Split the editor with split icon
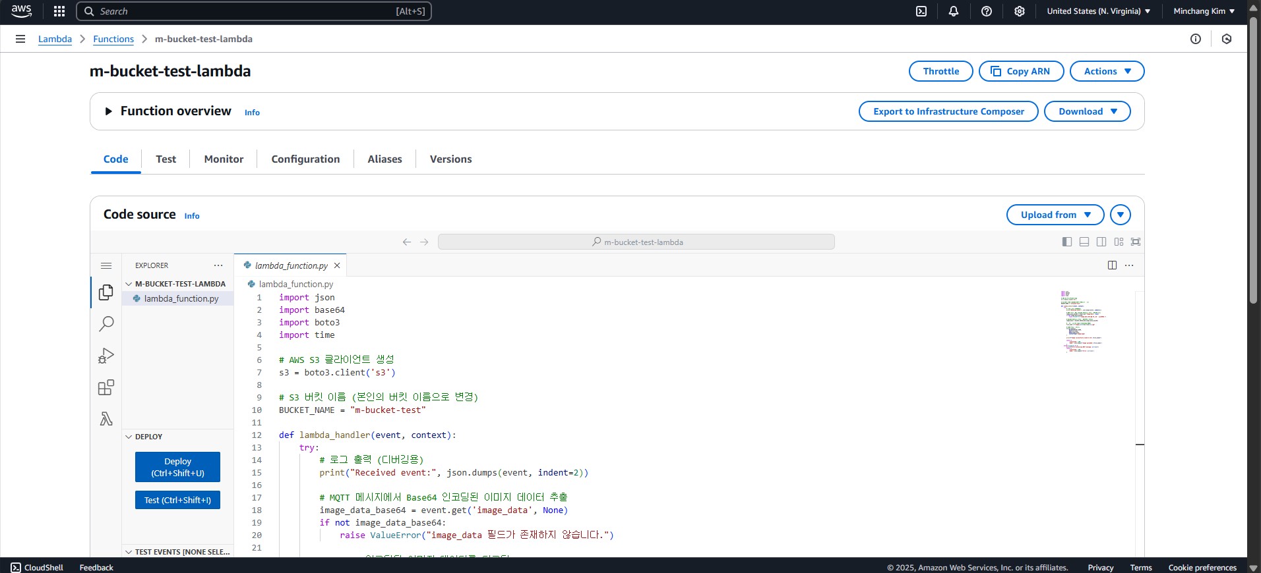1261x573 pixels. click(1112, 265)
